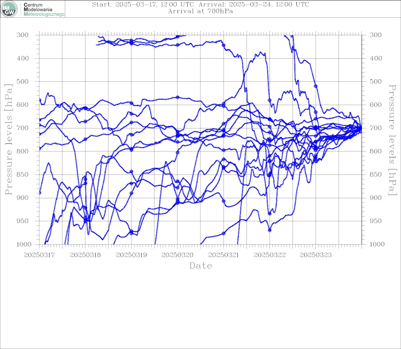
Task: Click the right axis 700 label
Action: pyautogui.click(x=376, y=128)
